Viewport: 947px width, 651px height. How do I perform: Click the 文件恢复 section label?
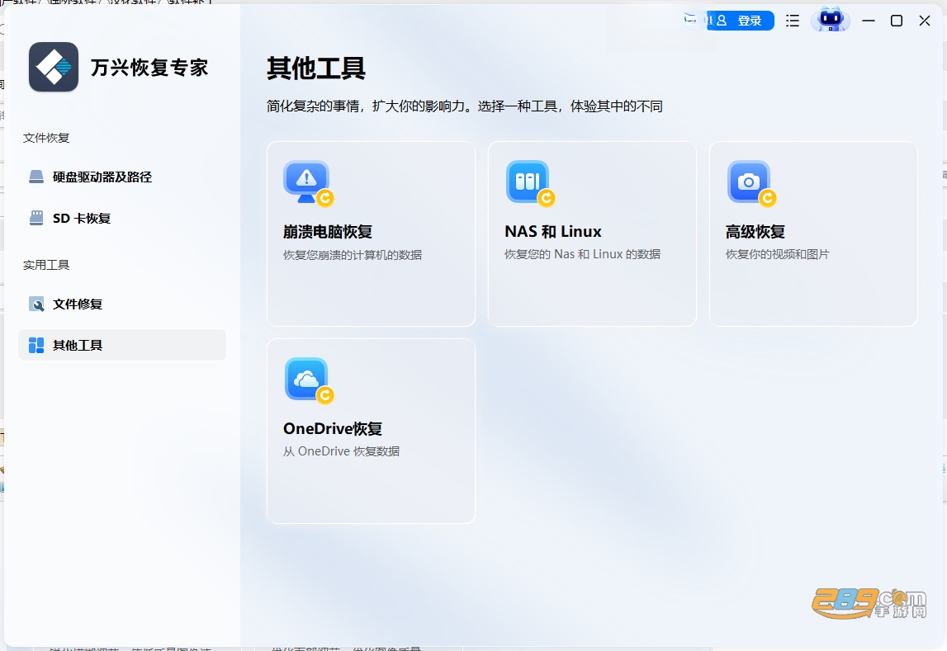46,138
